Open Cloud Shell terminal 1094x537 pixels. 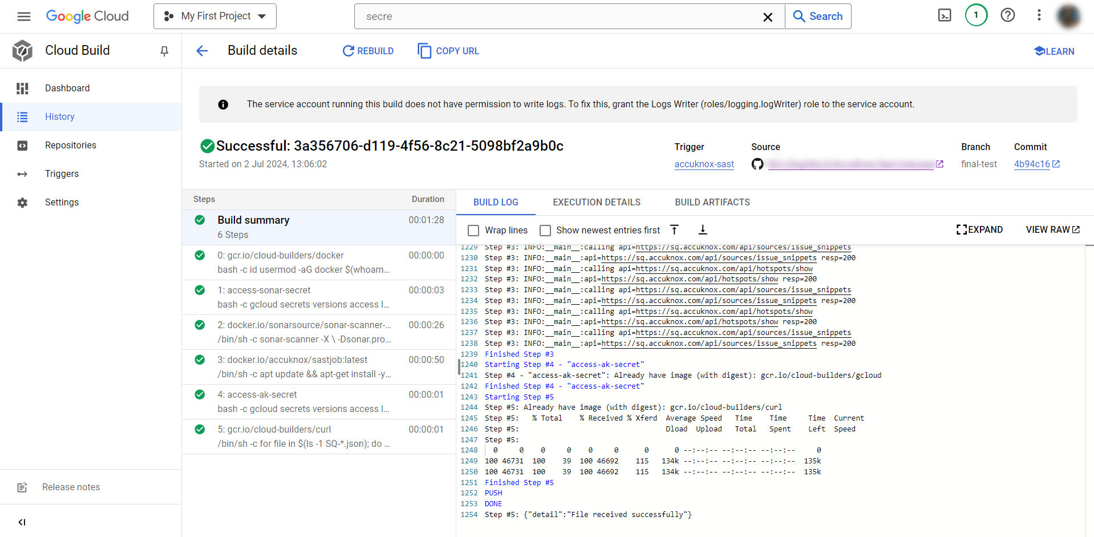(x=944, y=15)
